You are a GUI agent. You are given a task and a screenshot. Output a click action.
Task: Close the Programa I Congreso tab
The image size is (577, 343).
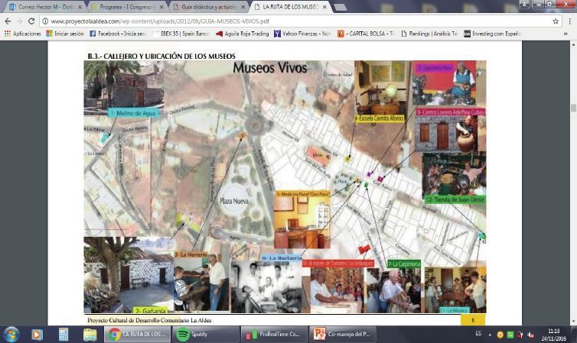click(161, 7)
